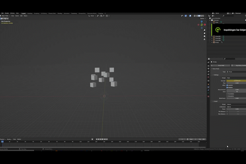Open the force field Type dropdown
The height and width of the screenshot is (164, 246).
point(236,72)
